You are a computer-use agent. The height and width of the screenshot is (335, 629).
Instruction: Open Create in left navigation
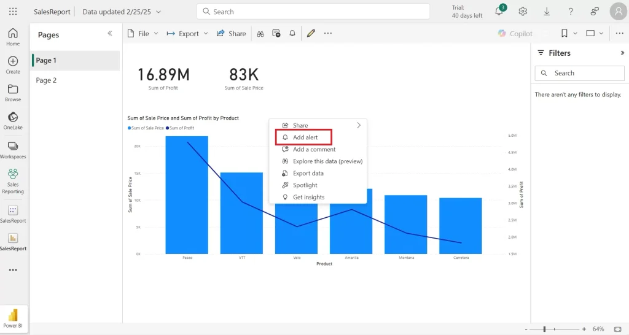pyautogui.click(x=13, y=65)
